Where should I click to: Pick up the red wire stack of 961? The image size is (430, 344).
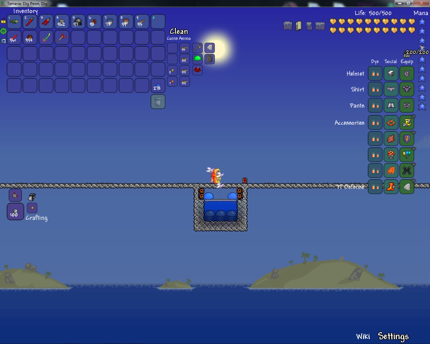click(14, 37)
